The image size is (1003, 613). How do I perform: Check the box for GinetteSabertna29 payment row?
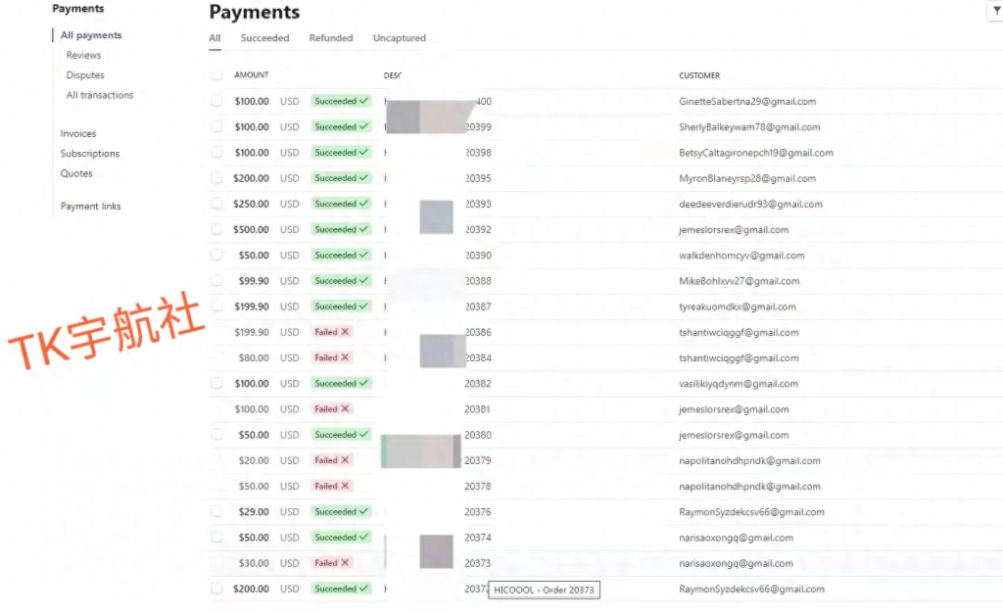tap(216, 101)
